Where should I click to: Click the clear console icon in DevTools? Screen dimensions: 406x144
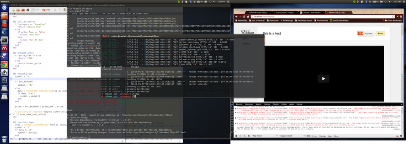click(249, 136)
